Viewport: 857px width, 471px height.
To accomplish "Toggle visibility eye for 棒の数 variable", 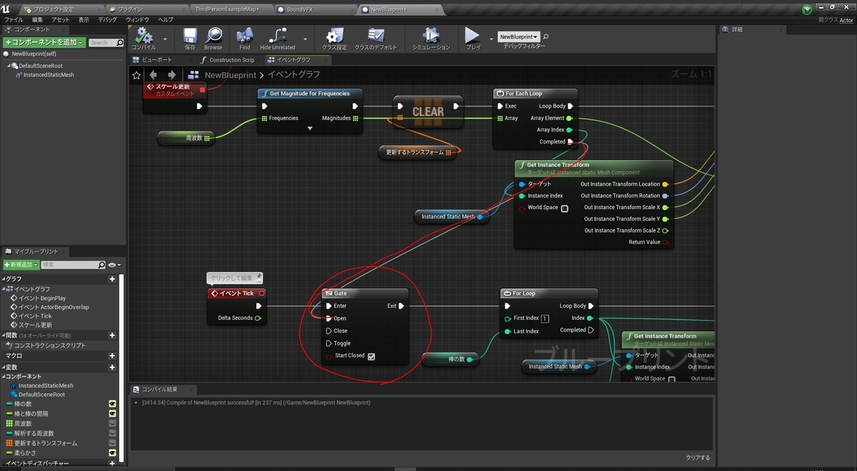I will (x=112, y=404).
